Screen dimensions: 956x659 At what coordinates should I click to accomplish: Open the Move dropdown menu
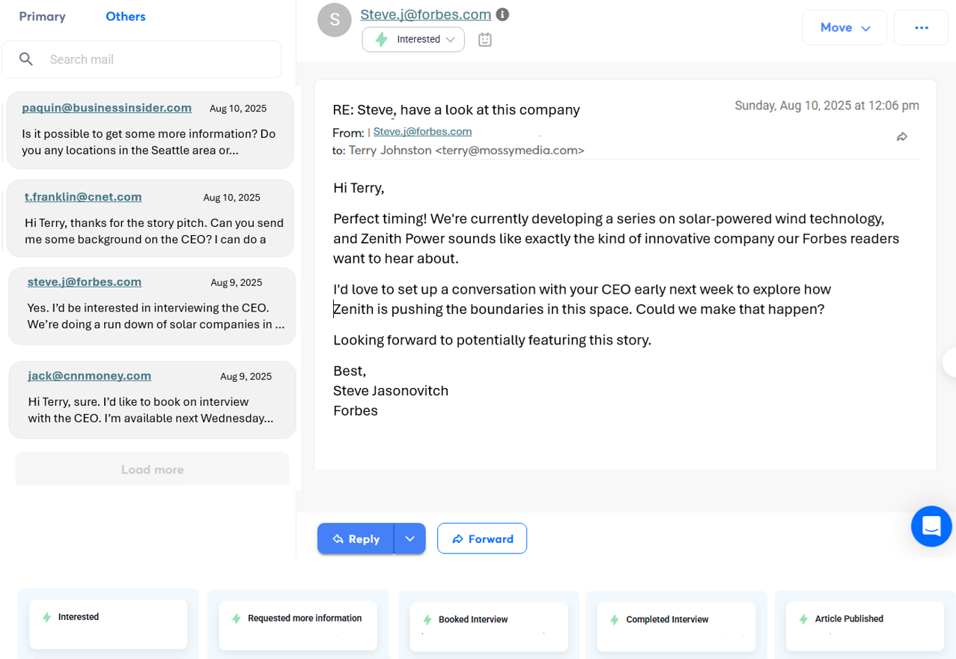pos(844,28)
